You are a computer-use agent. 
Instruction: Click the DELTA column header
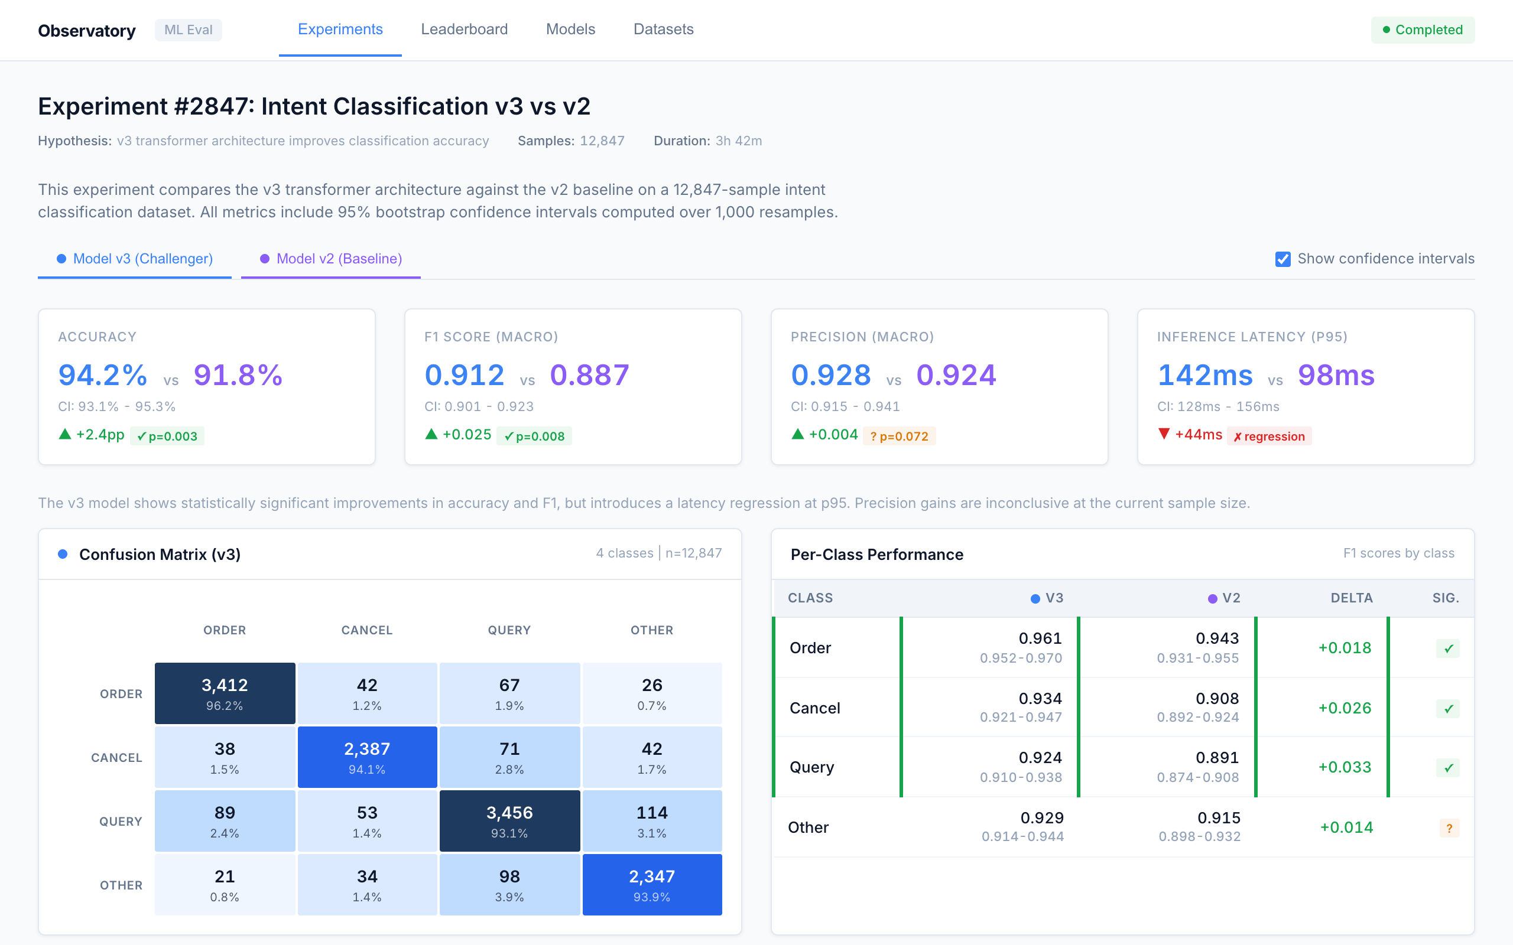tap(1351, 598)
